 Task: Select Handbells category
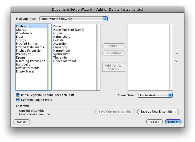pos(32,64)
